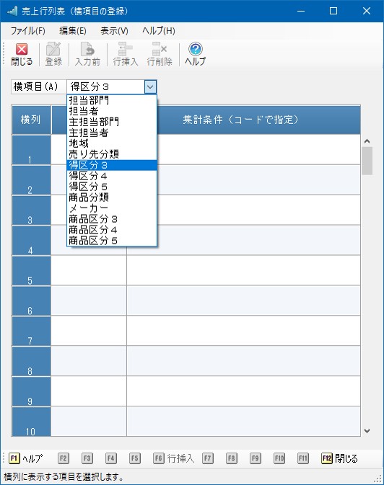Click the 横列 column header

pyautogui.click(x=31, y=120)
